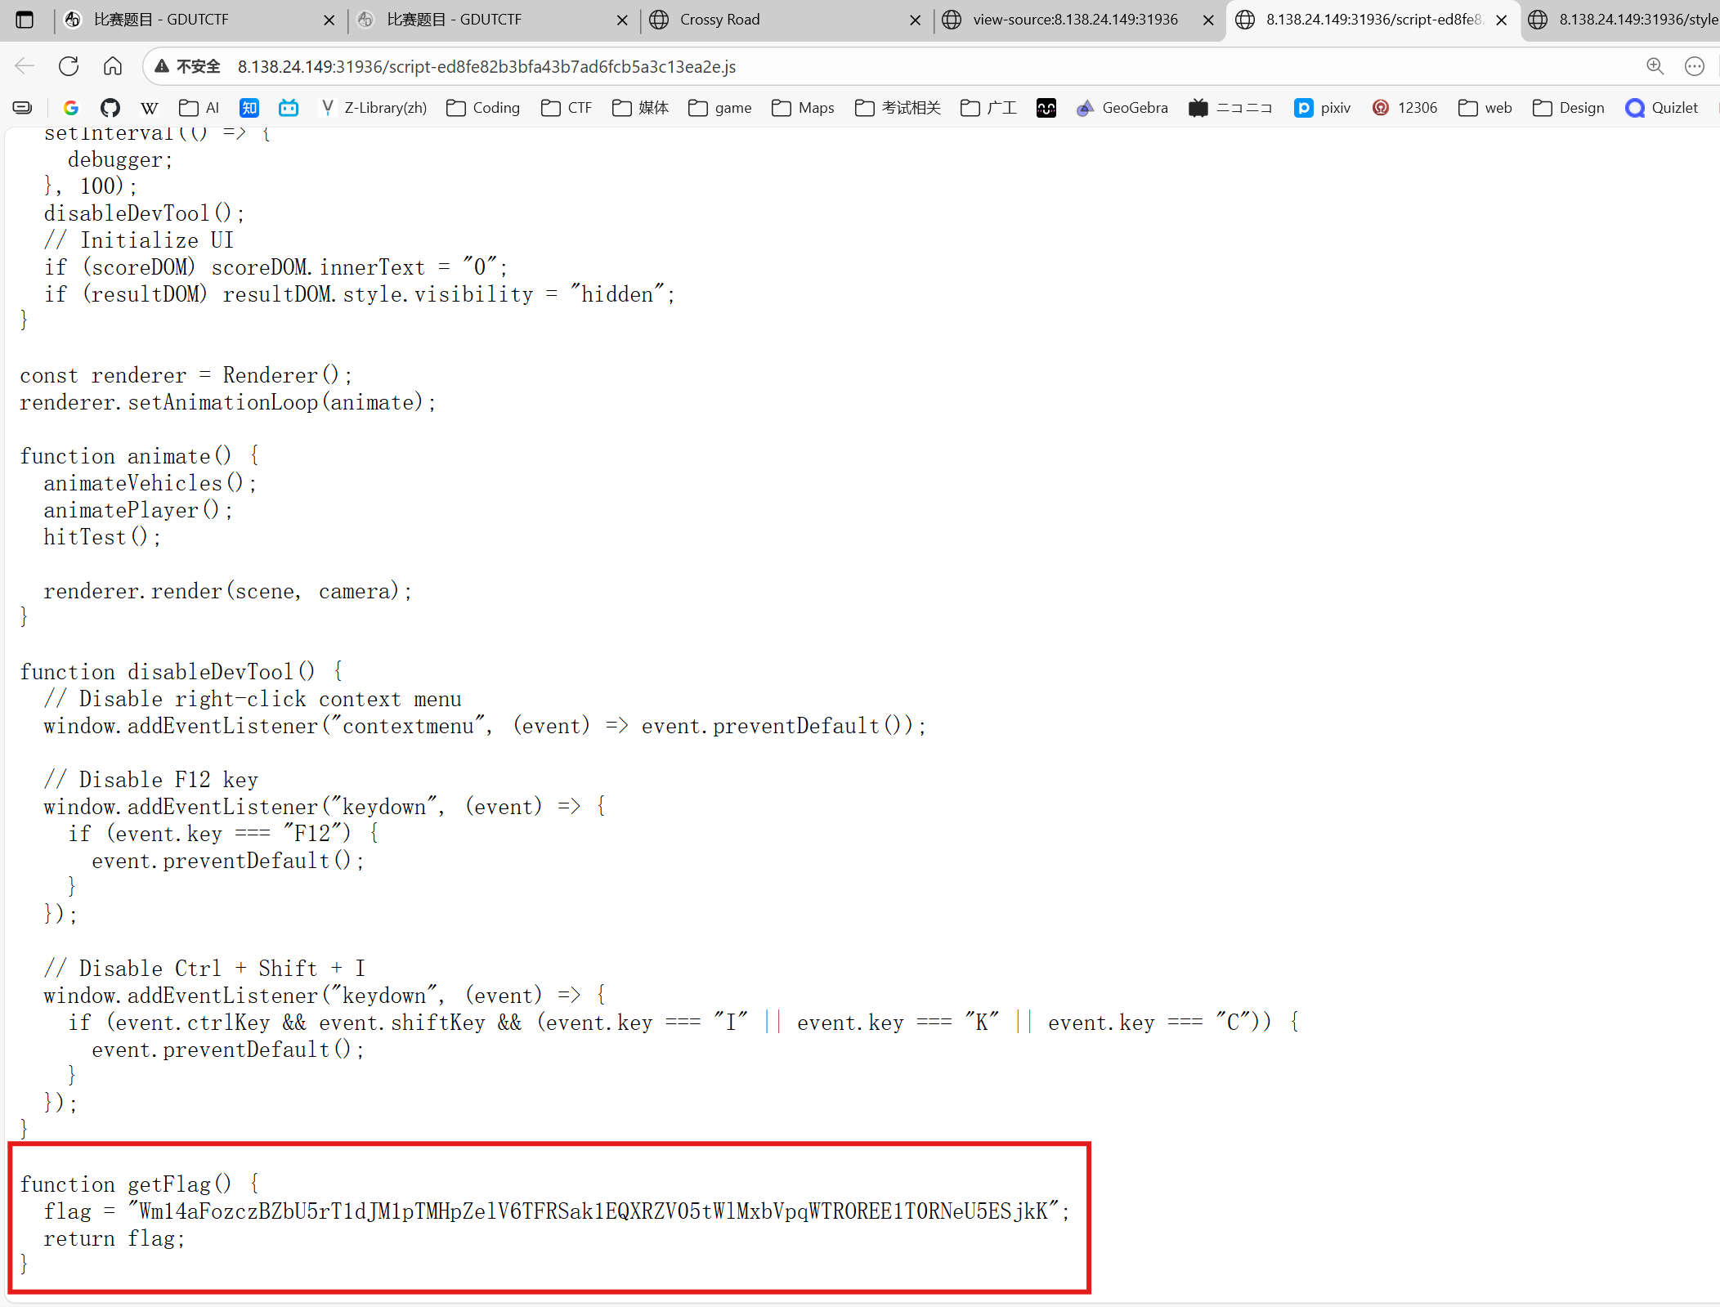Click the browser refresh icon
Image resolution: width=1720 pixels, height=1307 pixels.
click(x=69, y=66)
